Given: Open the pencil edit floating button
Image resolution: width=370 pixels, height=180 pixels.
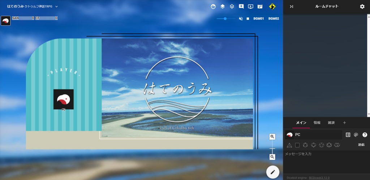Looking at the screenshot, I should tap(273, 172).
